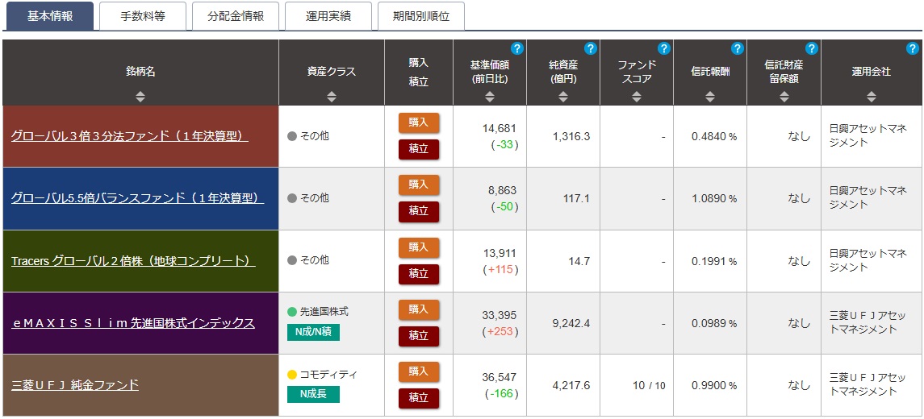Open グローバル3倍3分法ファンド fund link
924x419 pixels.
tap(130, 136)
